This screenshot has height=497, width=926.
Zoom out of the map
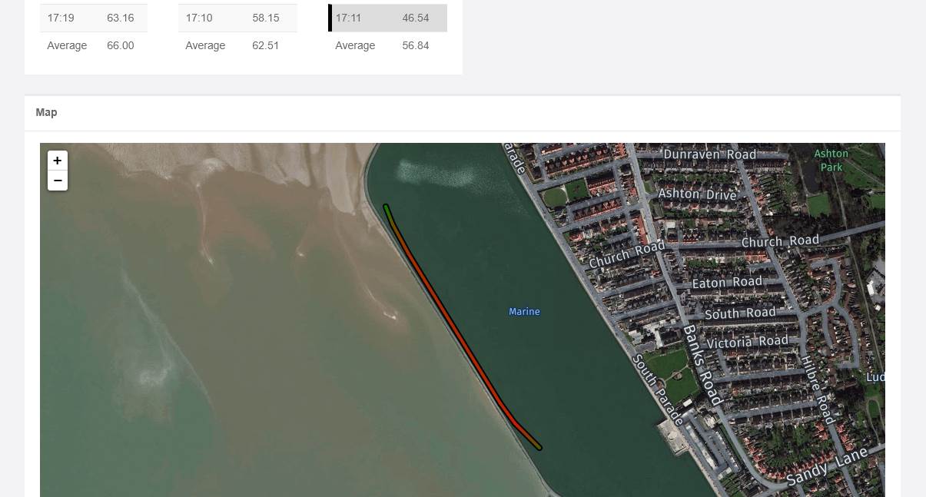coord(58,181)
